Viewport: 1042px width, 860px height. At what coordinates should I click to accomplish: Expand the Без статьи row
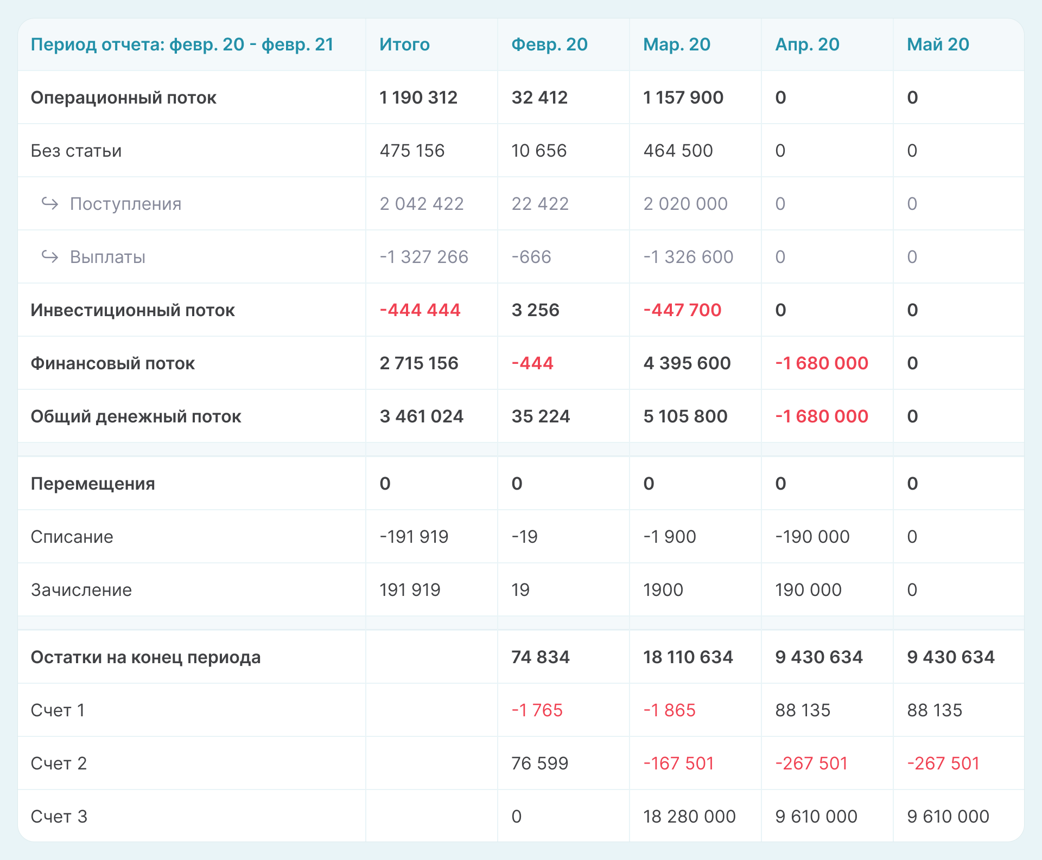[76, 151]
